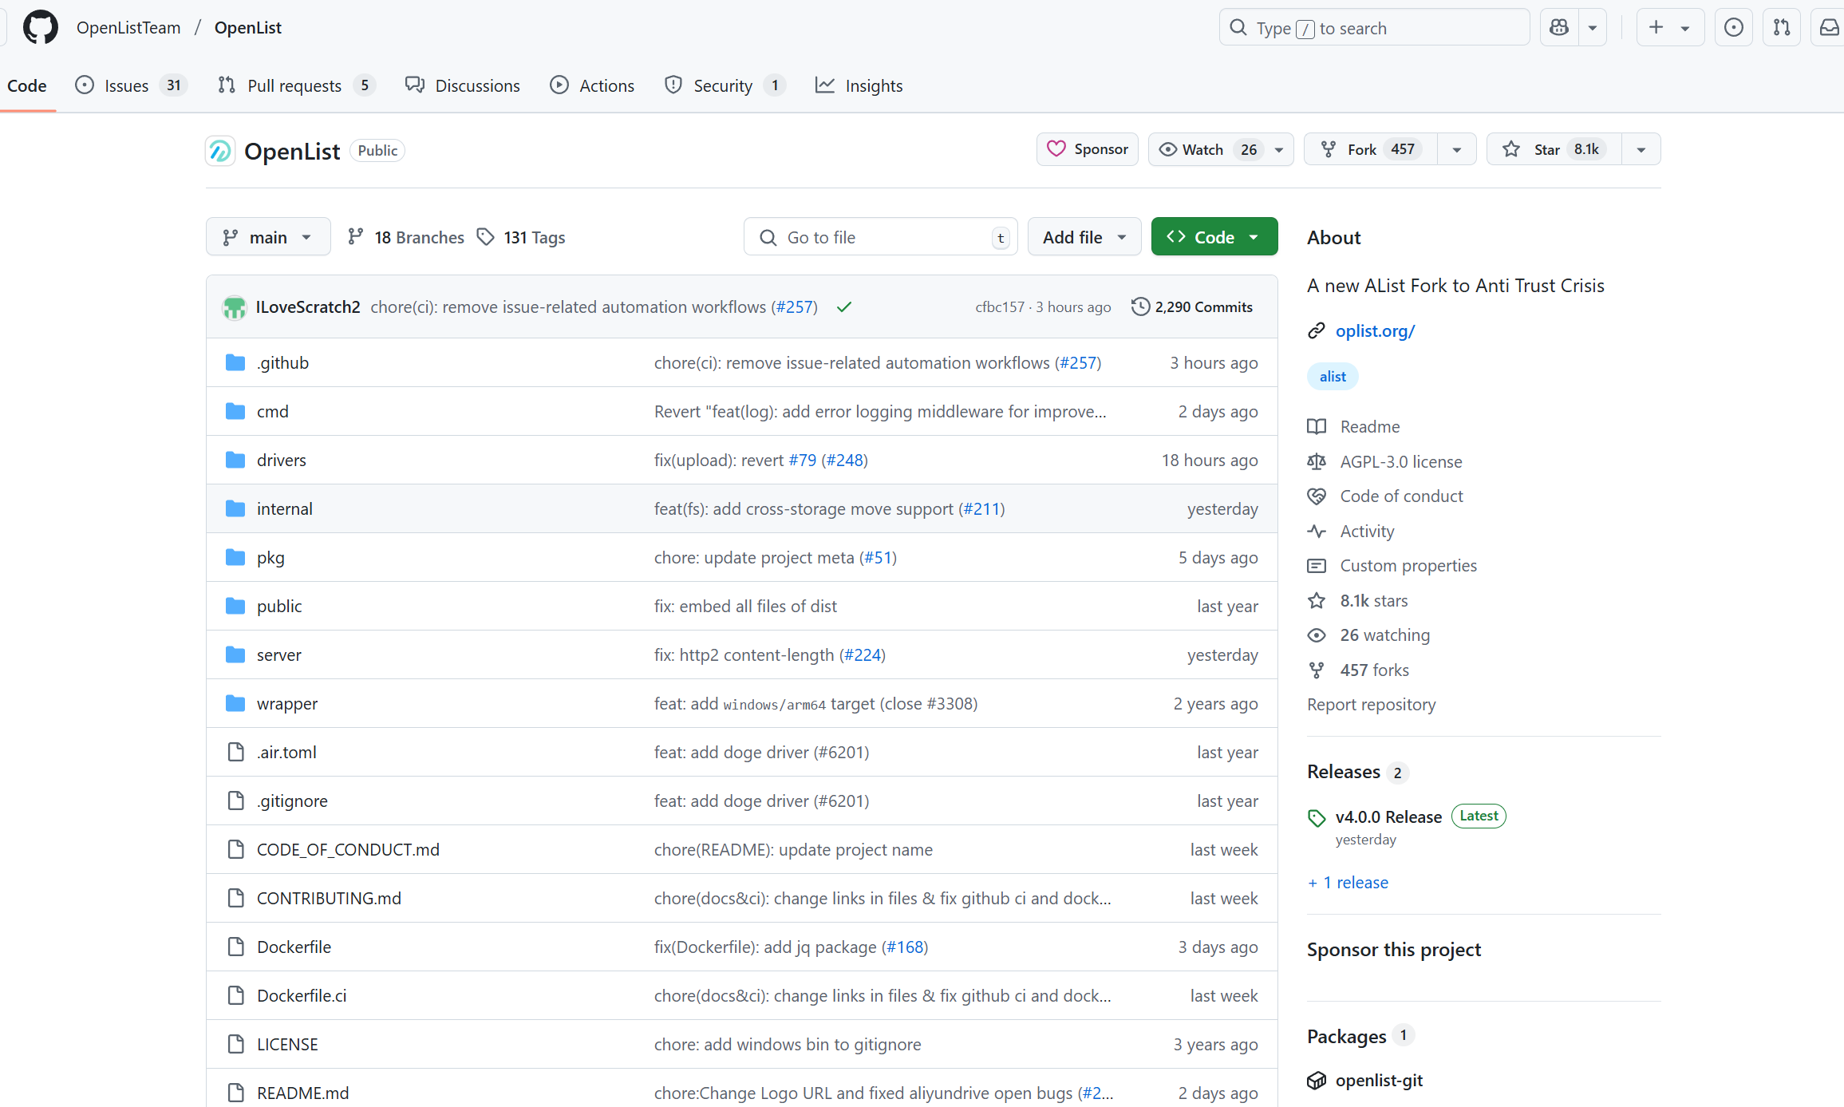
Task: Open the Watch dropdown
Action: point(1221,149)
